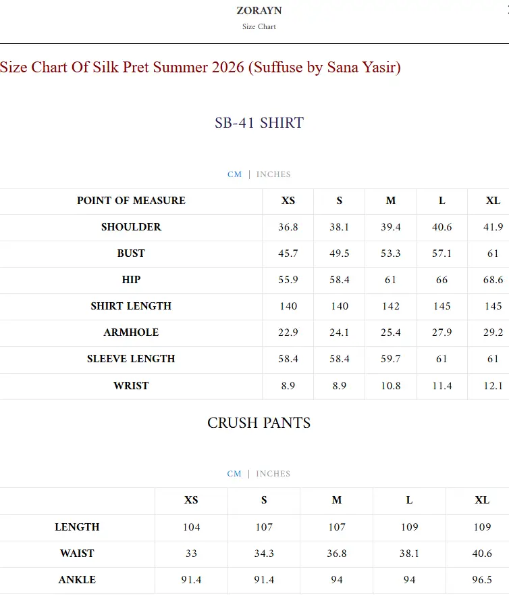Click the POINT OF MEASURE header cell
The height and width of the screenshot is (613, 509).
point(131,201)
